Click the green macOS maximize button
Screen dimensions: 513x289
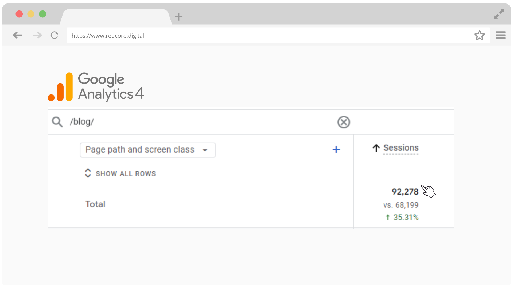pyautogui.click(x=43, y=14)
